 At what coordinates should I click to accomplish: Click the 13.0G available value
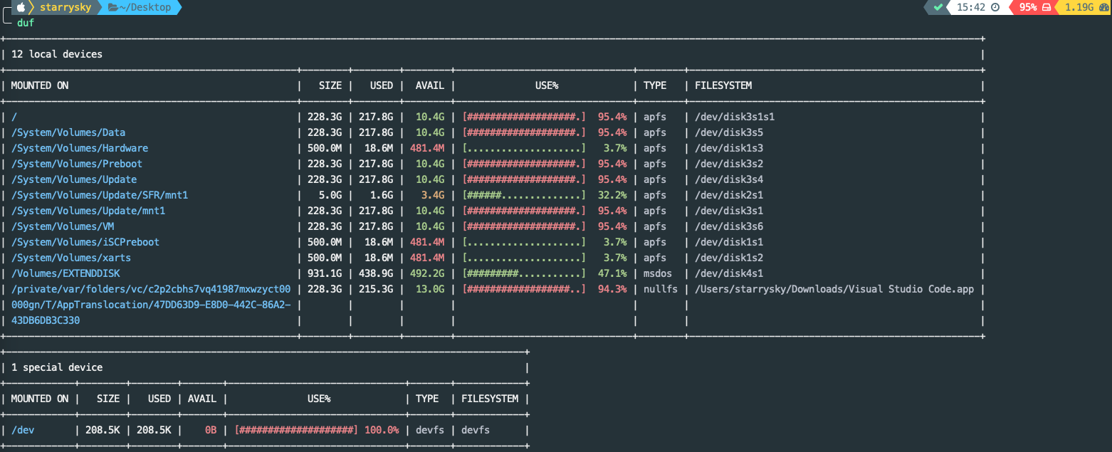430,289
